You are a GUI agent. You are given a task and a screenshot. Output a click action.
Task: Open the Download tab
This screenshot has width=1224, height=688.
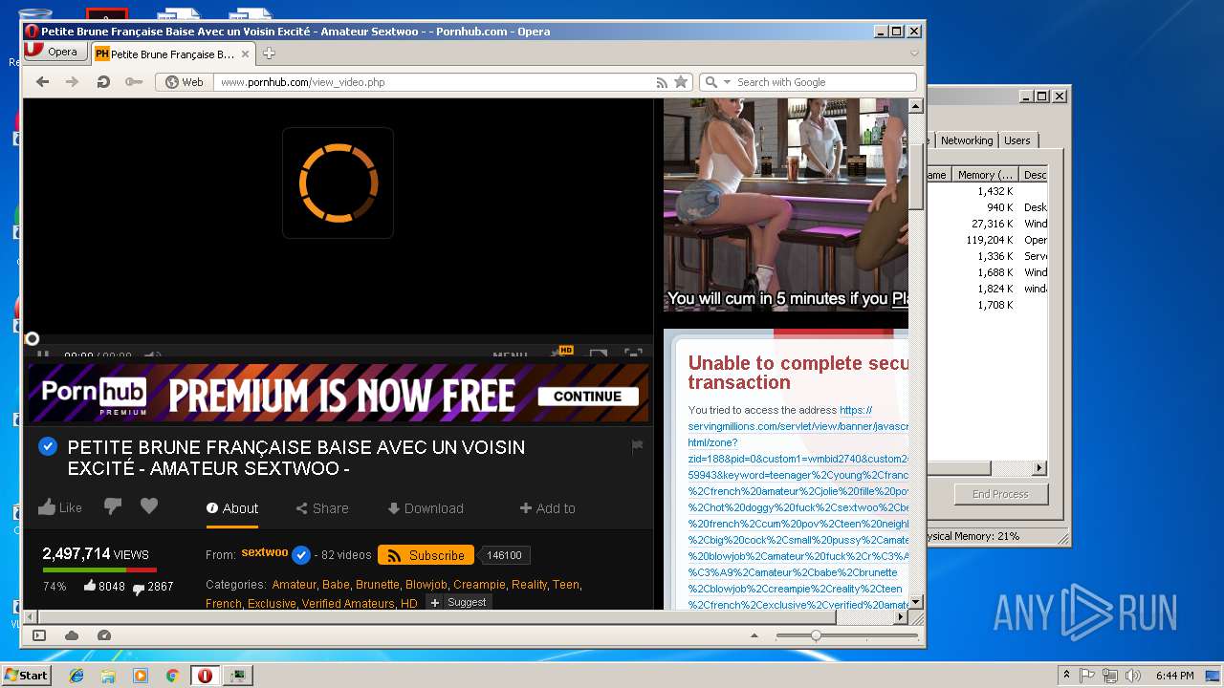[426, 508]
